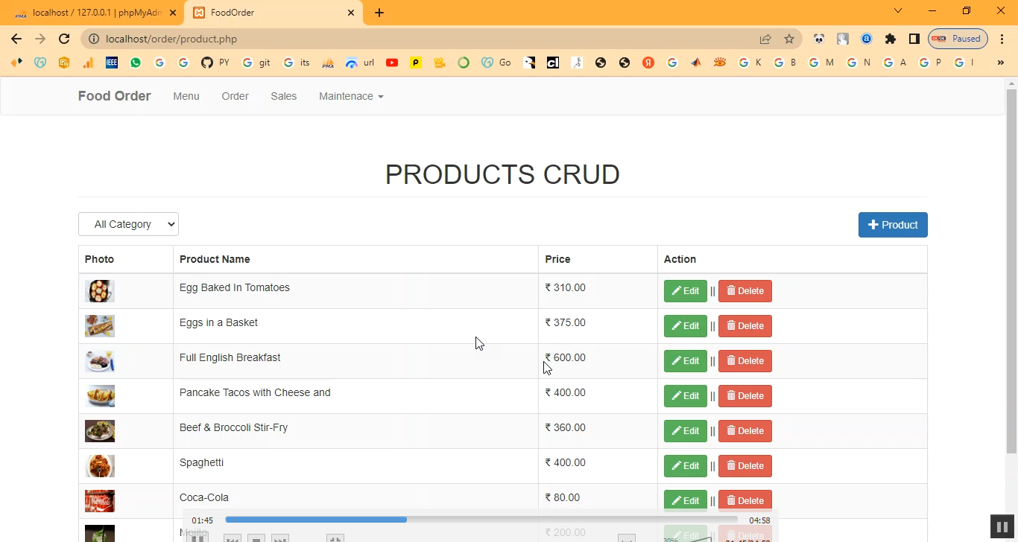
Task: Delete the Spaghetti product
Action: click(744, 466)
